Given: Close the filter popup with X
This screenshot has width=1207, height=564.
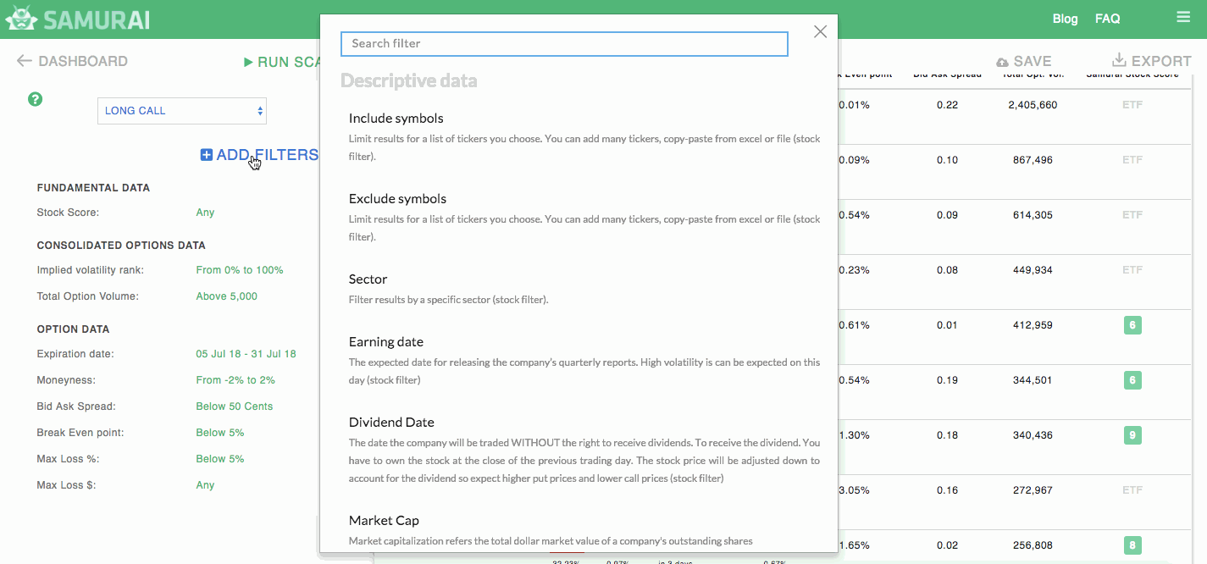Looking at the screenshot, I should 820,32.
